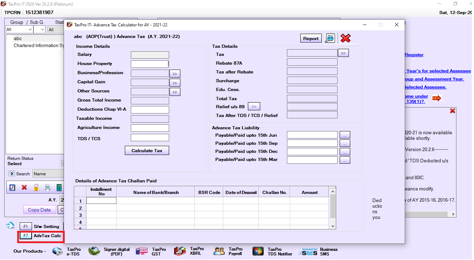Open 'Year's for selected Assessee' link
The width and height of the screenshot is (474, 260).
[x=438, y=71]
